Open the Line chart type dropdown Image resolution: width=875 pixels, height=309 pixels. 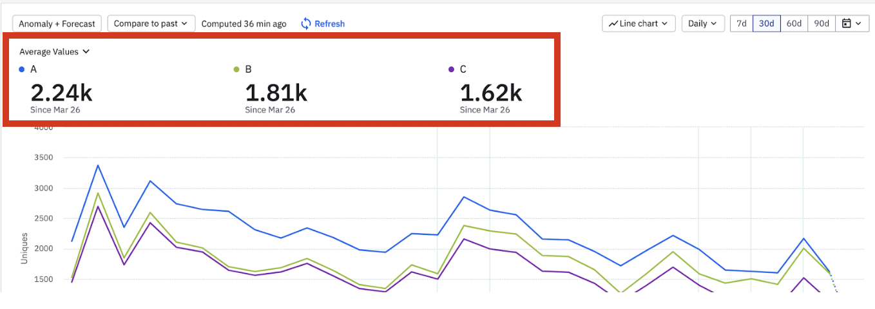[639, 24]
